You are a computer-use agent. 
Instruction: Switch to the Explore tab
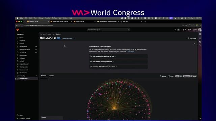coord(44,76)
